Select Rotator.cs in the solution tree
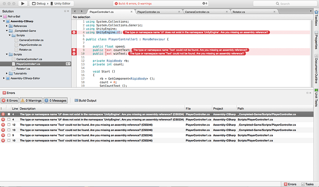 (x=25, y=50)
